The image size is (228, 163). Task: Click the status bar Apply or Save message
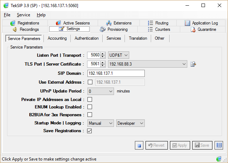coord(49,159)
